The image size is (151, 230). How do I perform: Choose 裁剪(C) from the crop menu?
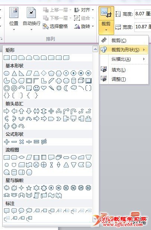pos(124,40)
